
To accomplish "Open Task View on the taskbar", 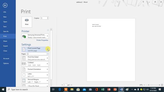I will click(53, 89).
